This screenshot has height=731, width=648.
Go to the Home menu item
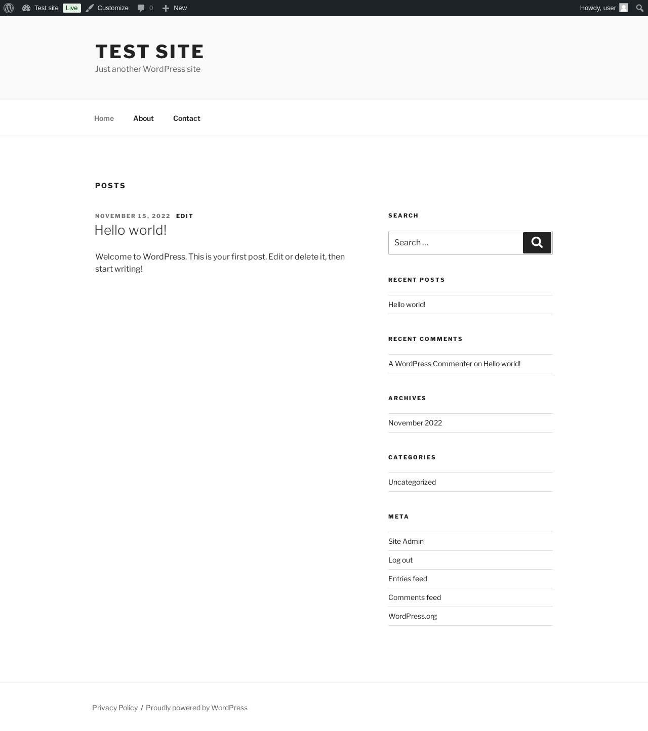[x=104, y=118]
